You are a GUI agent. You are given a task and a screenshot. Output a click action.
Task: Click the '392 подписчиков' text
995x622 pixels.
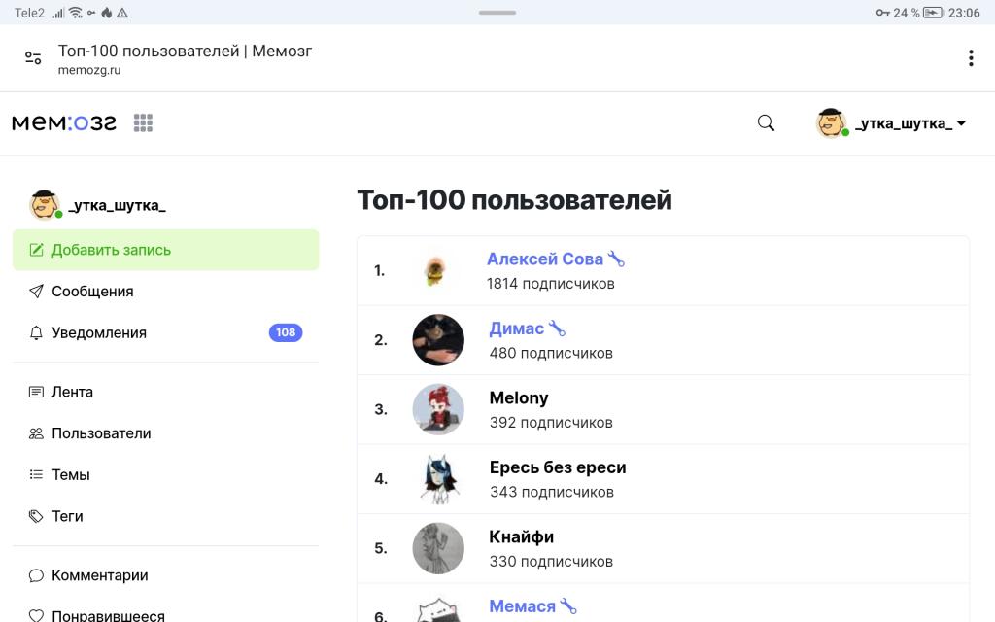click(551, 423)
